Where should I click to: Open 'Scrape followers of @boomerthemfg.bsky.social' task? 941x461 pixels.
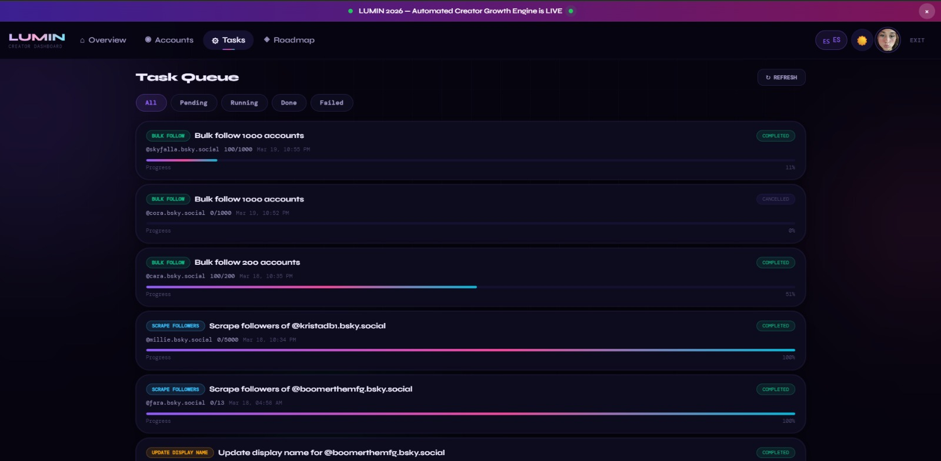tap(311, 389)
